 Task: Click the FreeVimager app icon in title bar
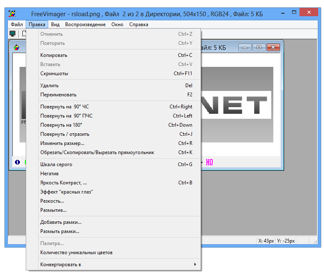pyautogui.click(x=12, y=14)
